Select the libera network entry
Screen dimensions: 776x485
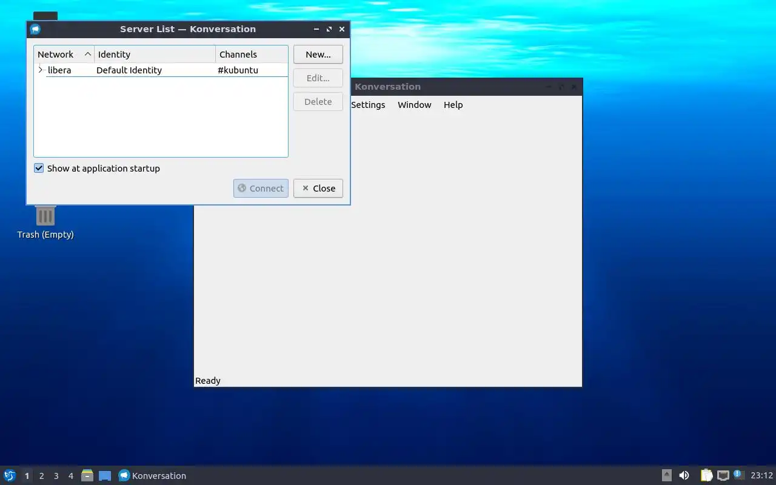click(59, 70)
